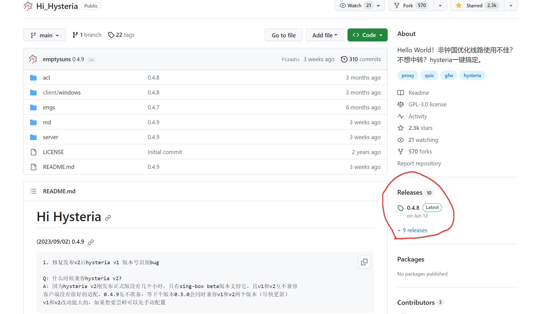
Task: Expand the commit message ellipsis
Action: click(91, 60)
